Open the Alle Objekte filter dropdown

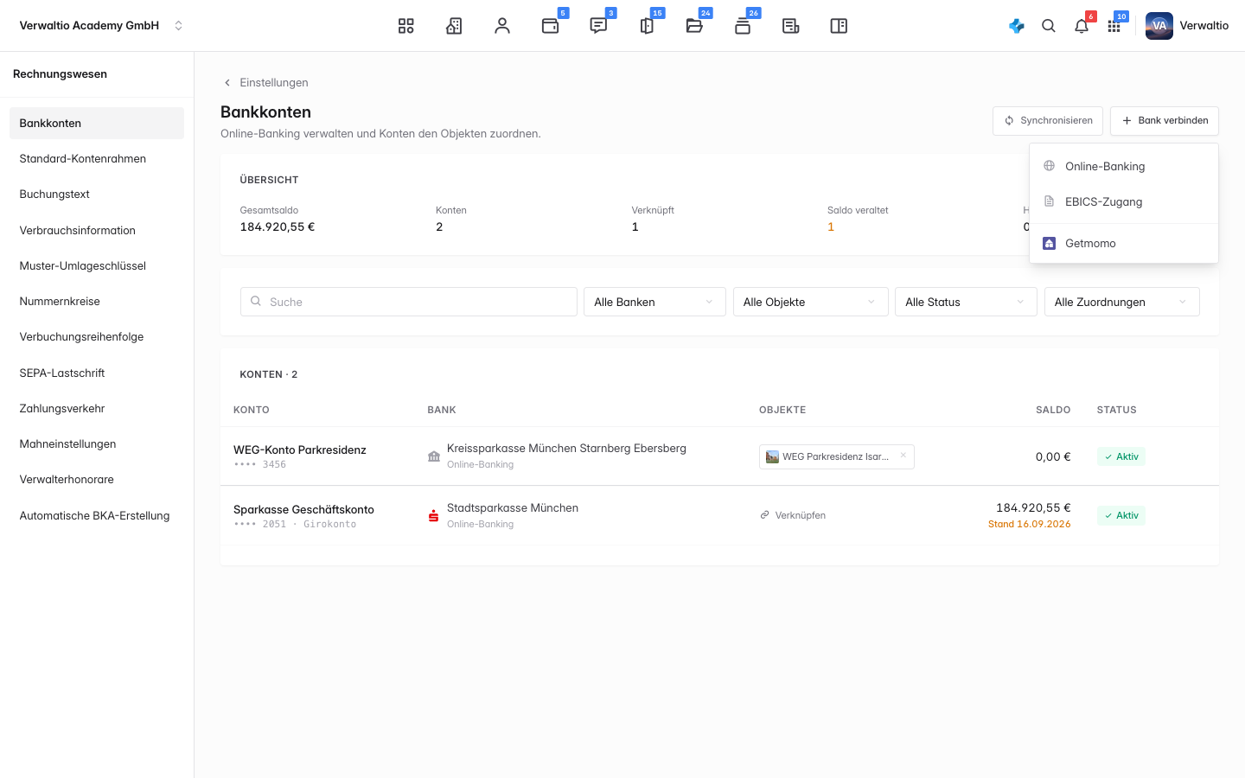tap(811, 302)
